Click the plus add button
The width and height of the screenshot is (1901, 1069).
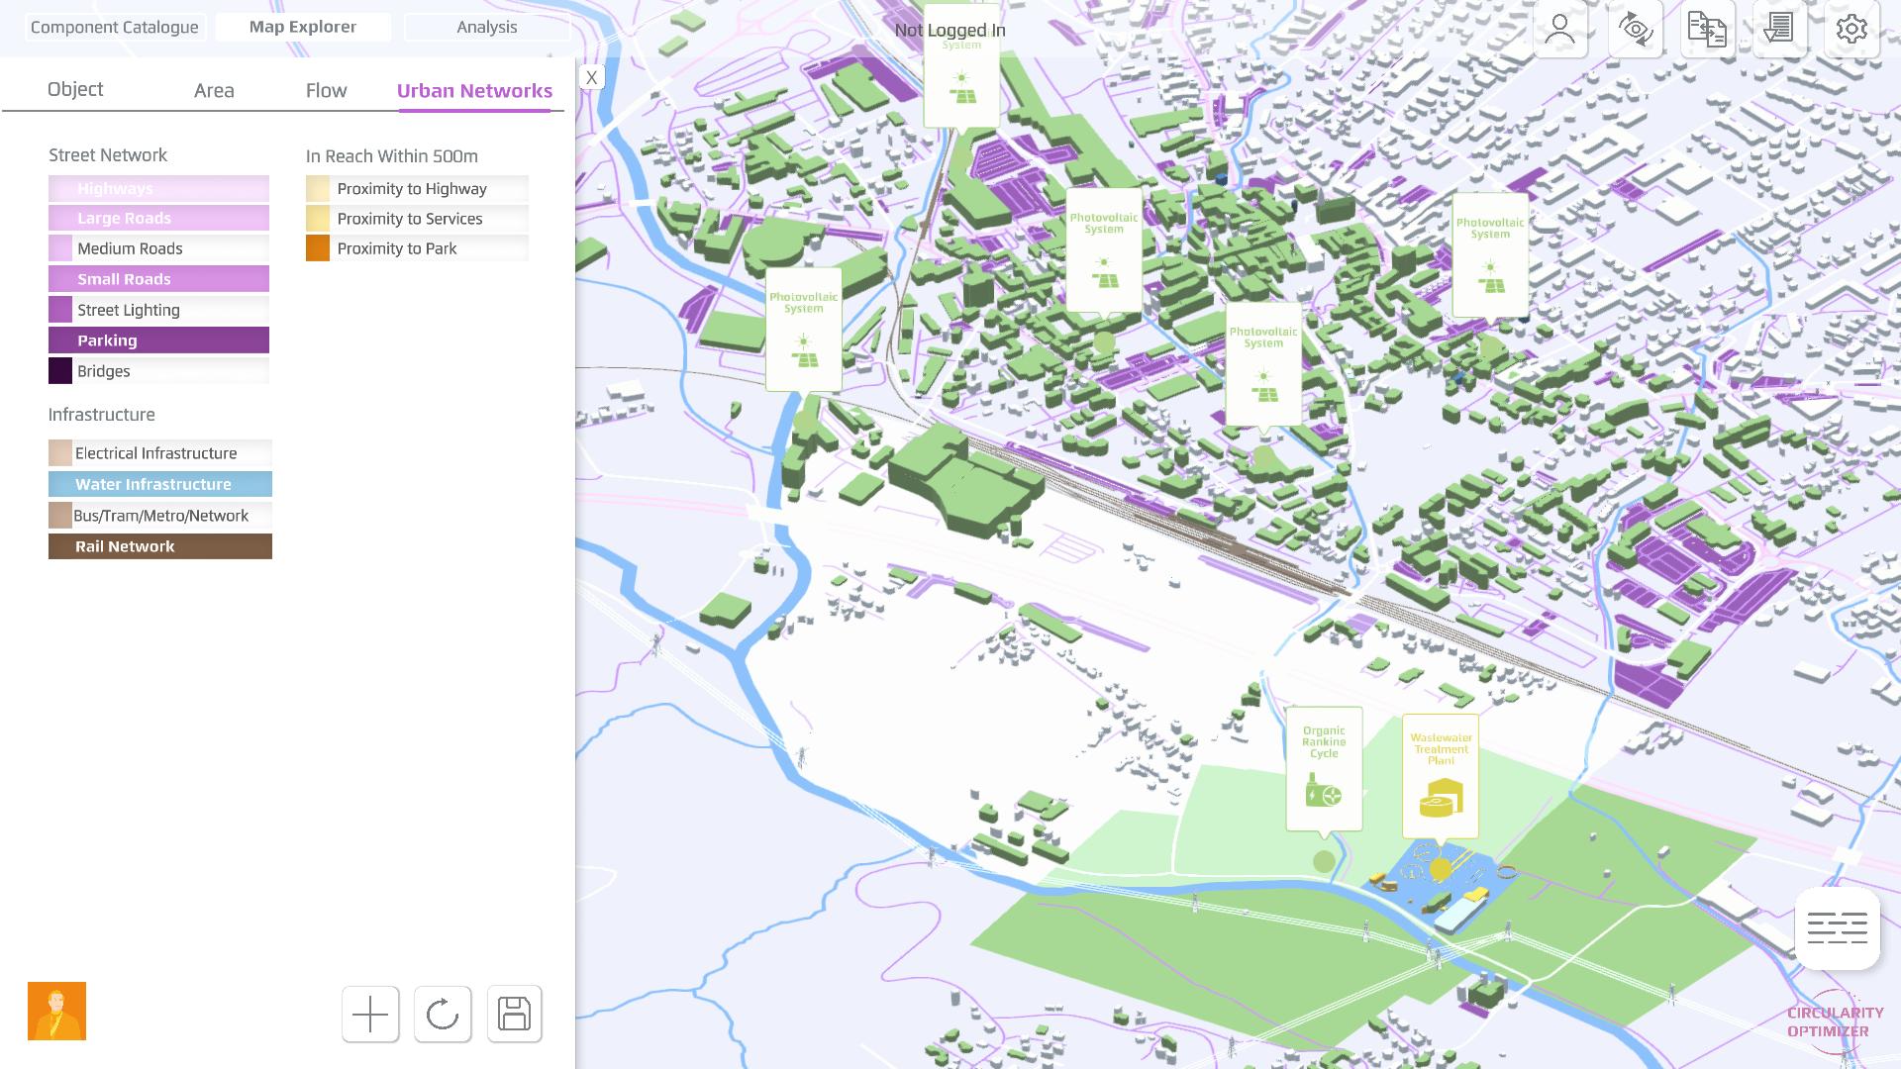tap(370, 1014)
